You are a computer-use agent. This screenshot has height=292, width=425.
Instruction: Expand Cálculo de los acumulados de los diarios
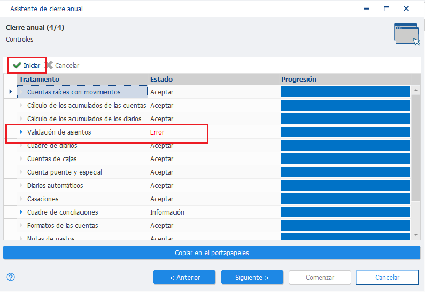(x=21, y=119)
